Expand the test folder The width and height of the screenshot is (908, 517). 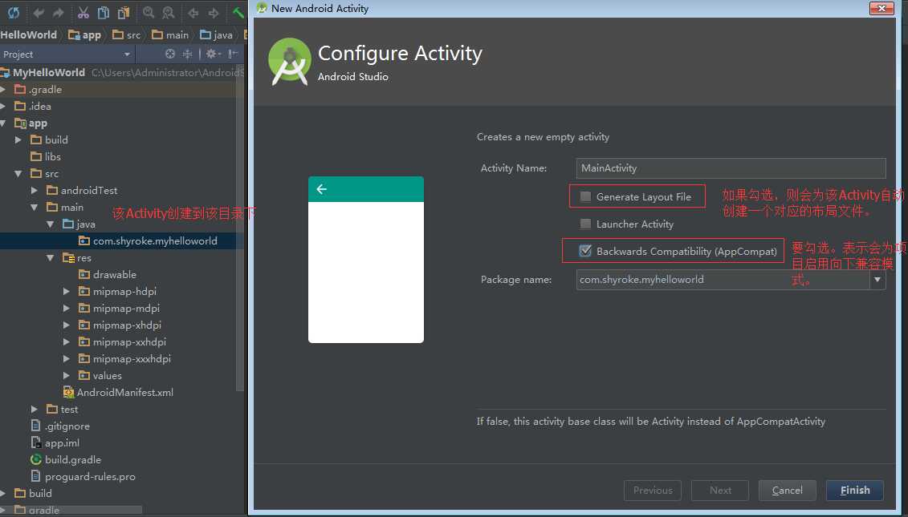tap(35, 410)
